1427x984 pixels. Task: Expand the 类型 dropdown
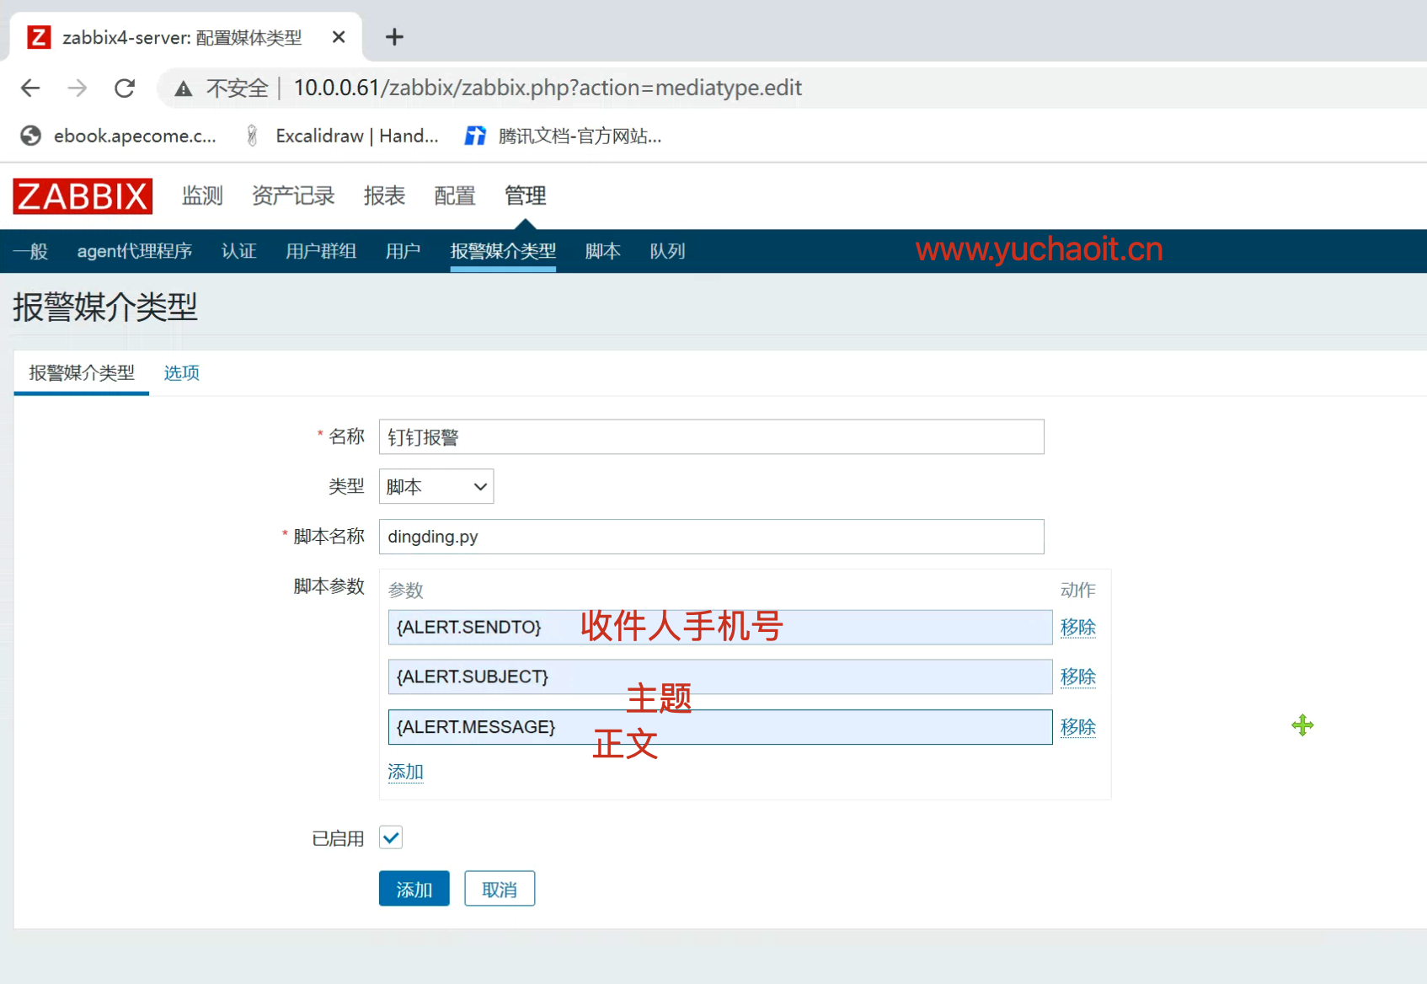pyautogui.click(x=436, y=487)
